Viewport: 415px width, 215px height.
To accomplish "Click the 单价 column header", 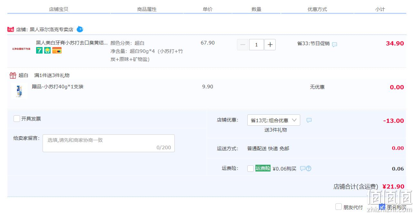I will [208, 9].
